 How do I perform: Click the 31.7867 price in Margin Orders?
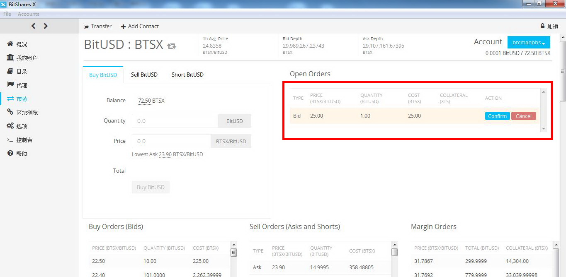[424, 261]
